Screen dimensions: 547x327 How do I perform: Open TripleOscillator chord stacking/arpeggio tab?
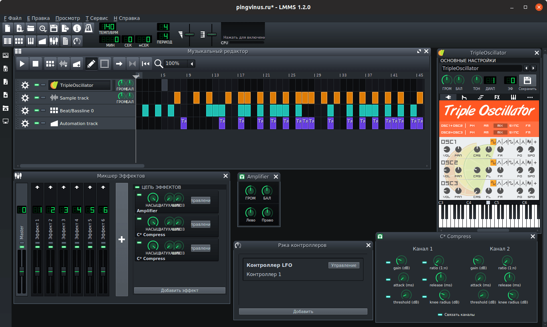[x=480, y=97]
